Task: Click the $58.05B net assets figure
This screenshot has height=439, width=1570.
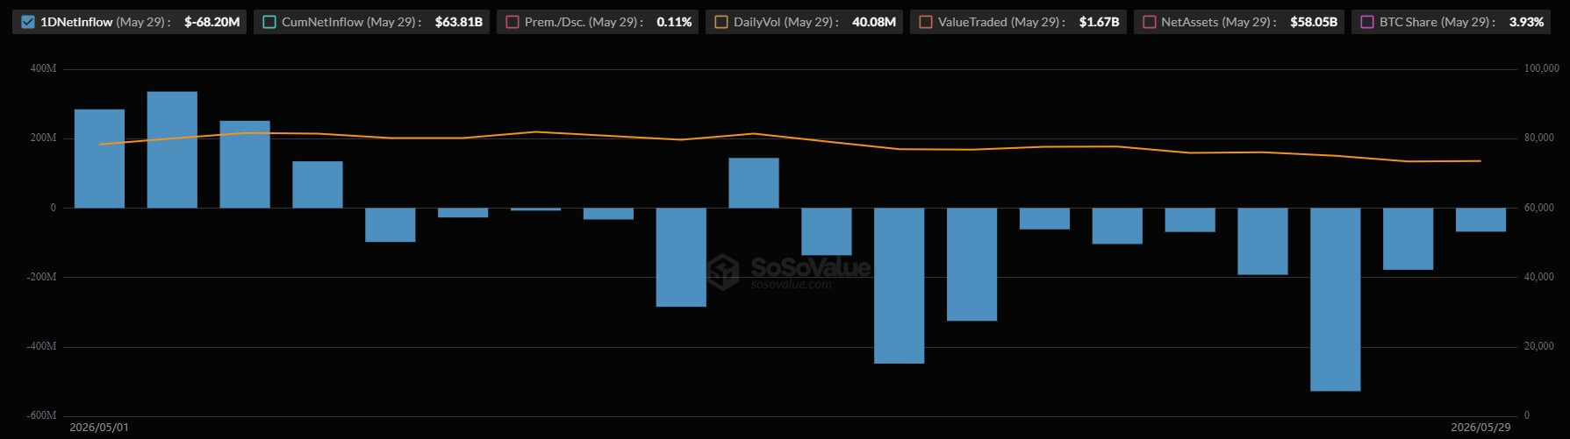Action: coord(1314,22)
